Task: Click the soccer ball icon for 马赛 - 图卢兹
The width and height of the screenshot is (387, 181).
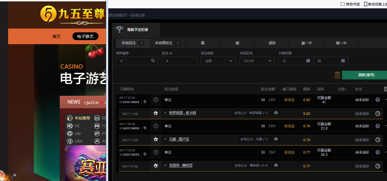Action: tap(156, 139)
